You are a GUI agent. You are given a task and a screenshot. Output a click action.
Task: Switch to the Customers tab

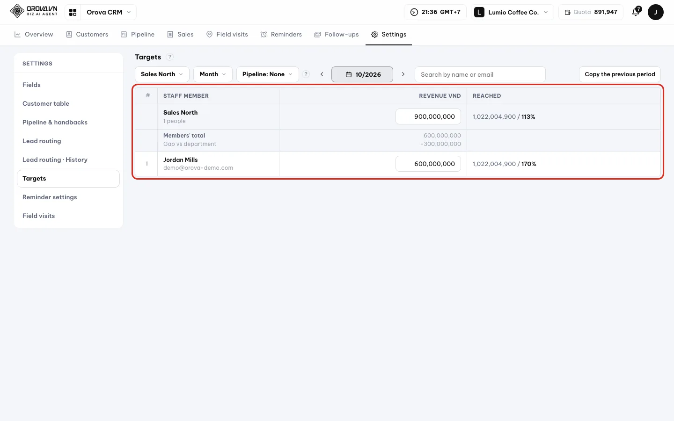[88, 35]
